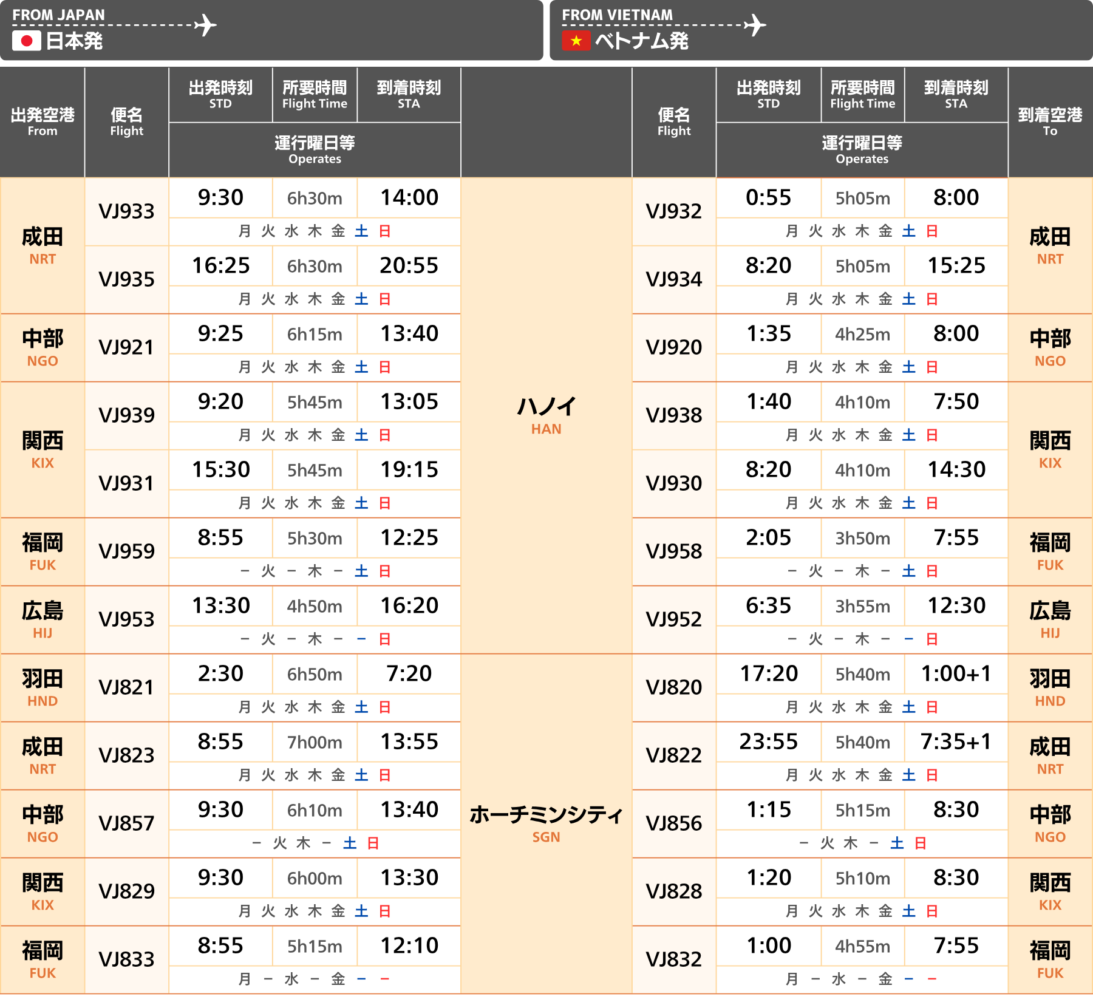1093x1008 pixels.
Task: Click the Vietnam flag icon
Action: [x=576, y=41]
